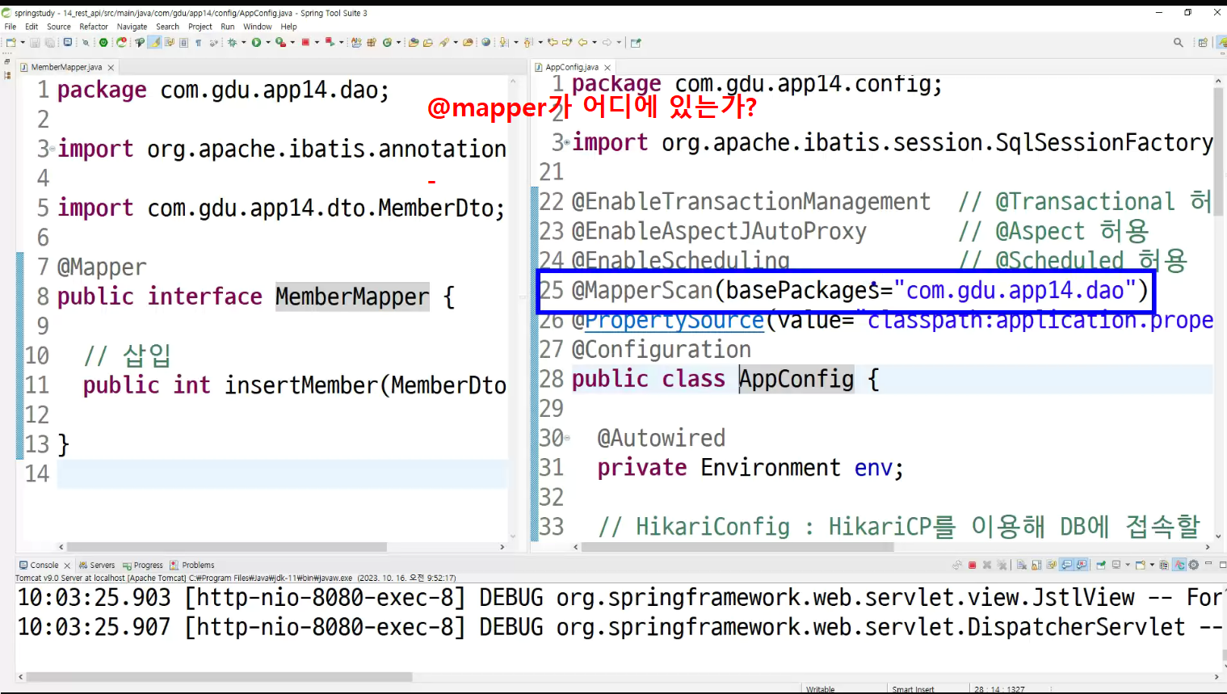The height and width of the screenshot is (694, 1227).
Task: Click the Debug bug icon
Action: (x=232, y=42)
